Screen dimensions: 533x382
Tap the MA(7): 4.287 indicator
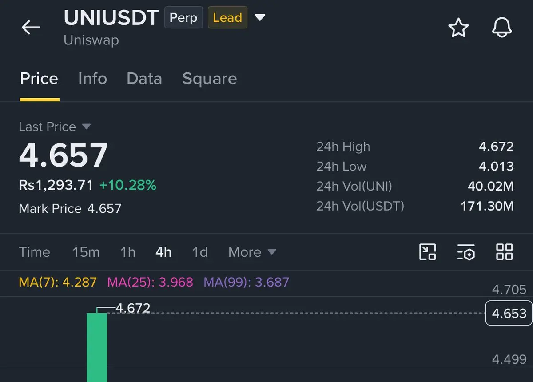coord(58,282)
